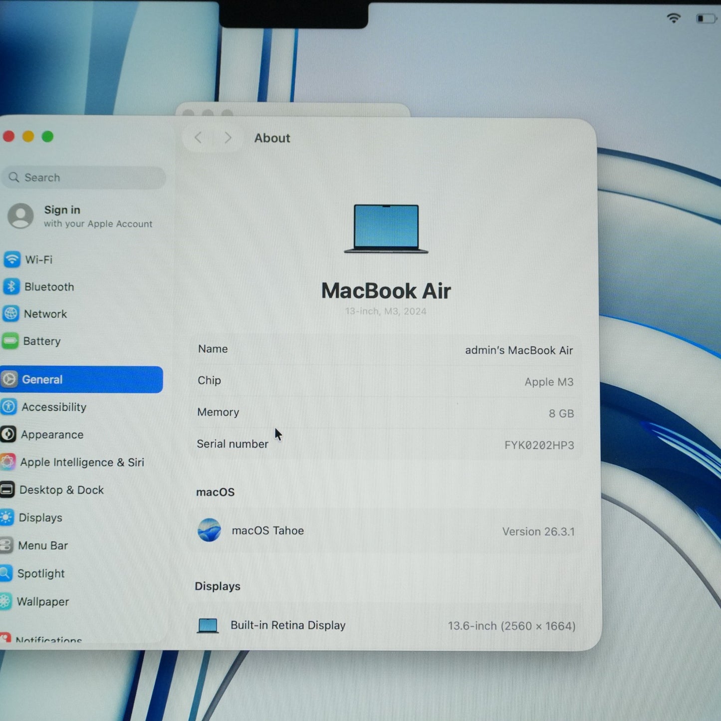Open the Battery sidebar item label
This screenshot has height=721, width=721.
[42, 341]
